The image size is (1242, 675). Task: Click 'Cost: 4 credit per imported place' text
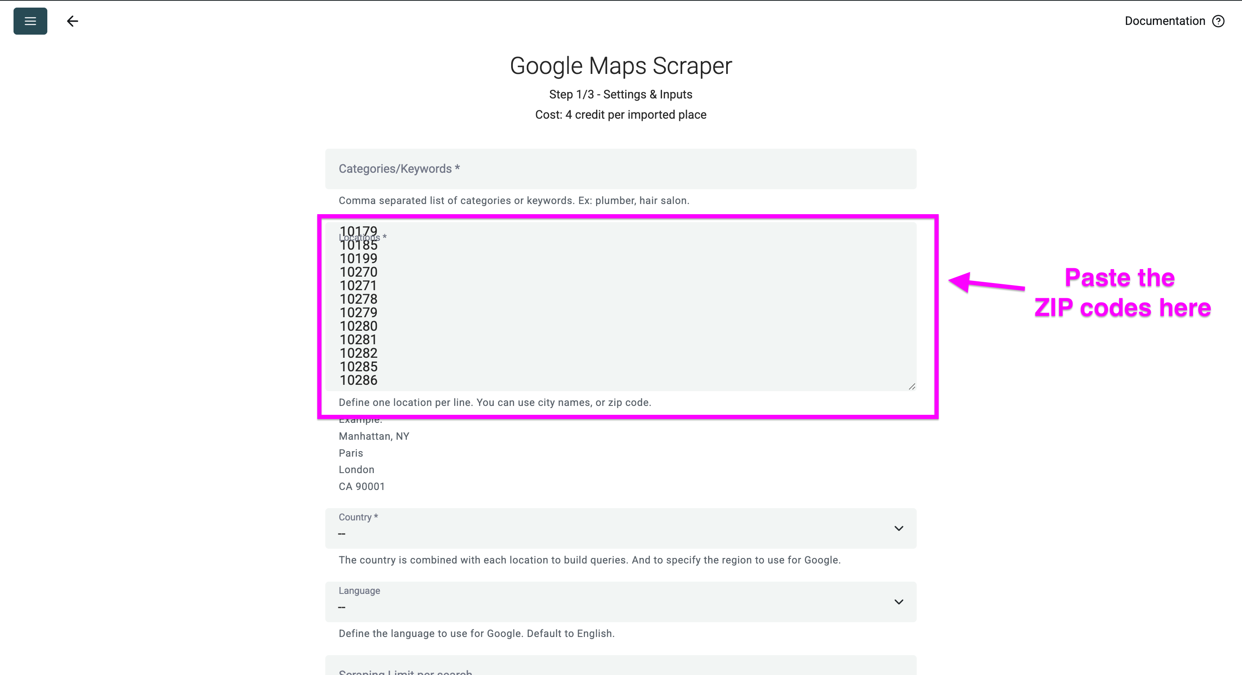click(x=621, y=115)
